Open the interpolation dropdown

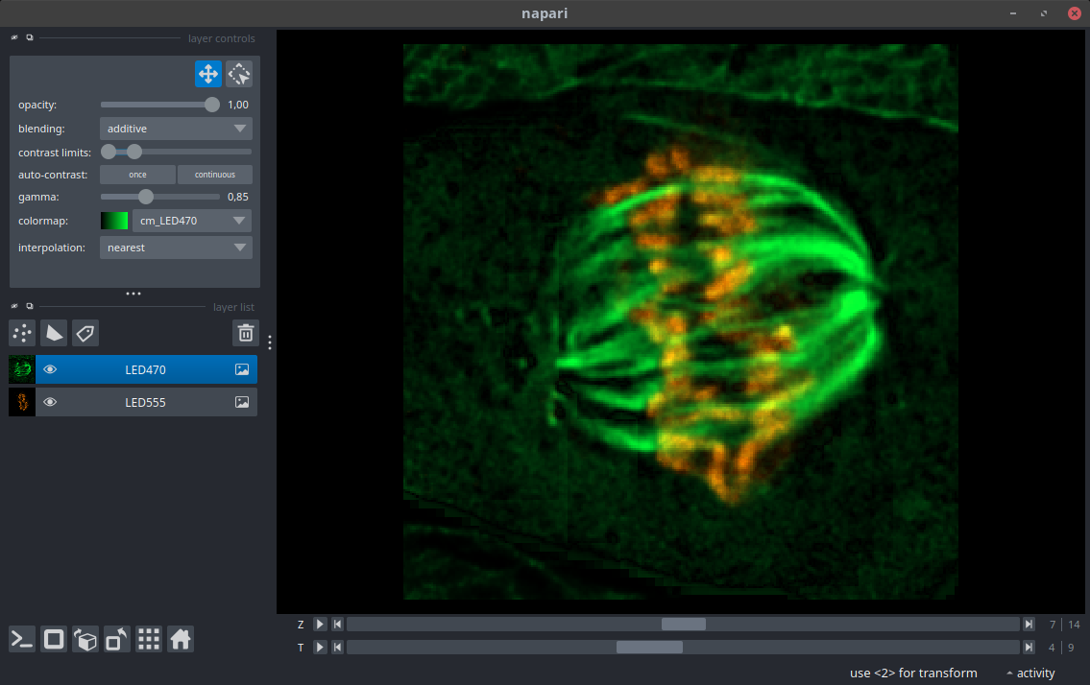[176, 248]
